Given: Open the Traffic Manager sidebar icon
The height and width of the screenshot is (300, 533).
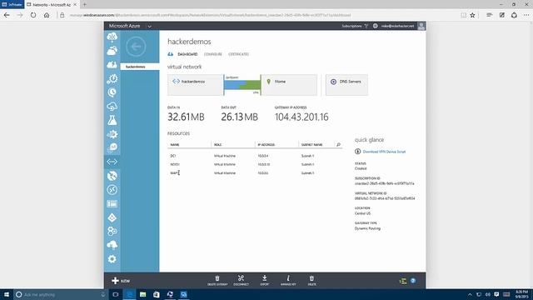Looking at the screenshot, I should pos(112,176).
